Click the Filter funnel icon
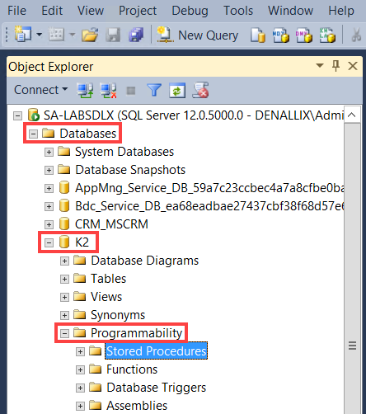 tap(154, 90)
